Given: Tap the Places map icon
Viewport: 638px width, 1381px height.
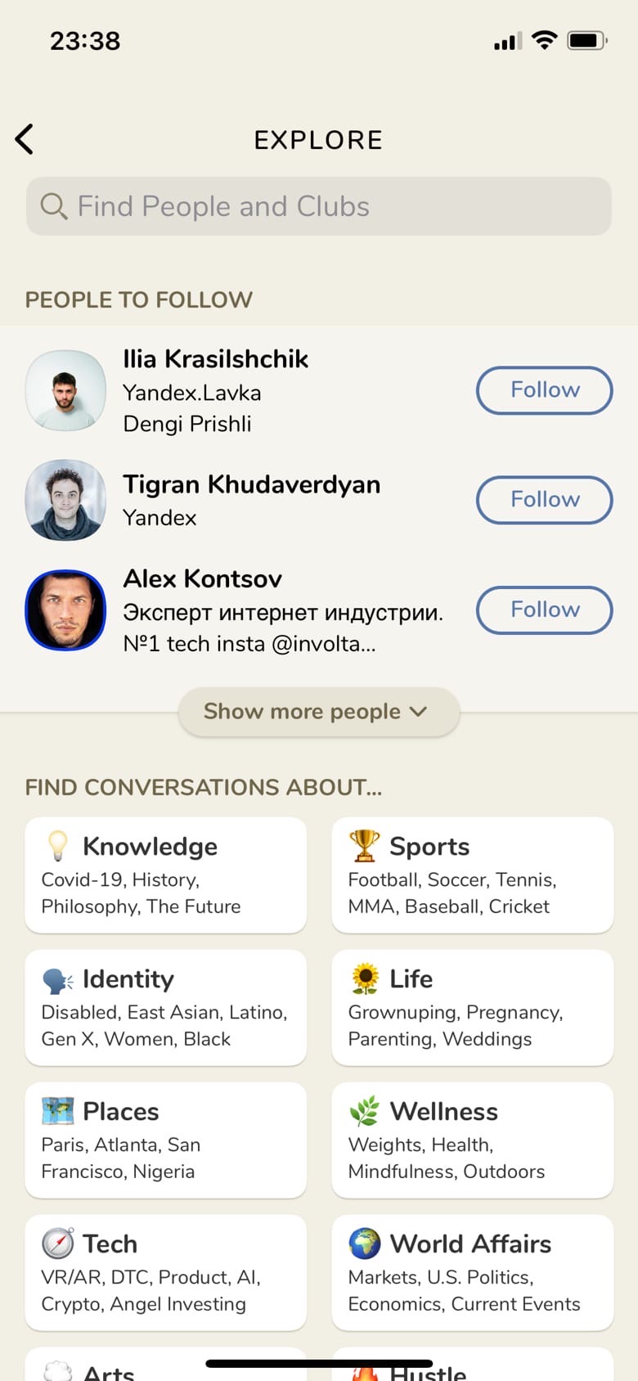Looking at the screenshot, I should (58, 1111).
